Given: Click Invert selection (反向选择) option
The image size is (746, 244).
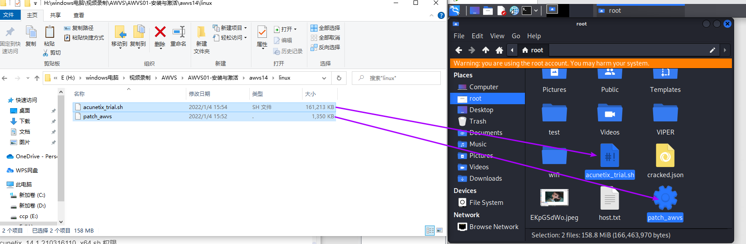Looking at the screenshot, I should coord(325,47).
